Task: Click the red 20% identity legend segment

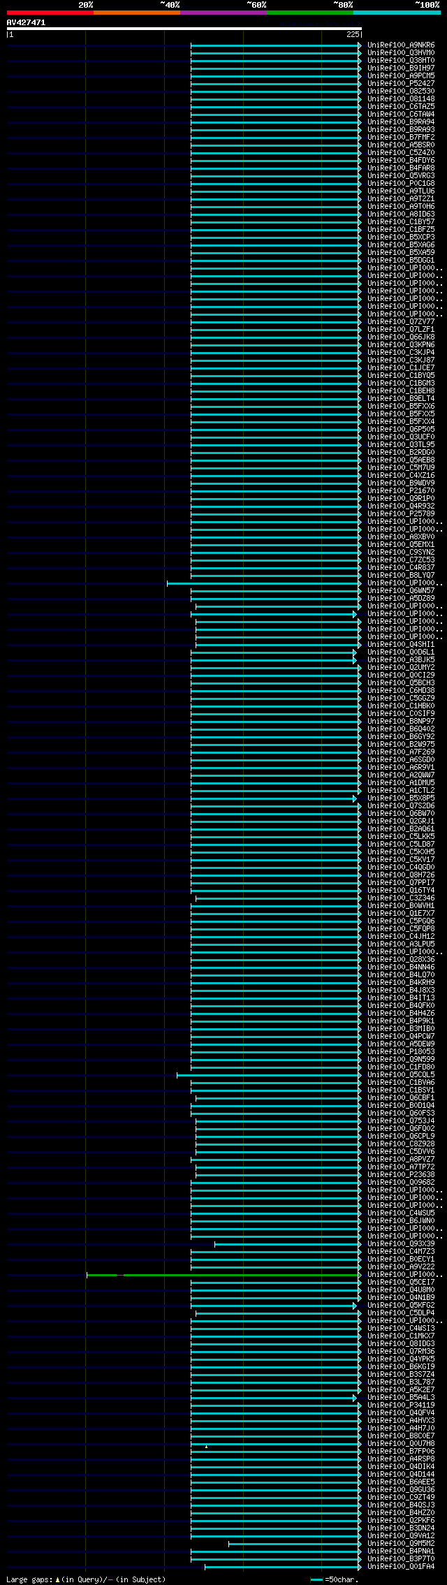Action: click(50, 13)
